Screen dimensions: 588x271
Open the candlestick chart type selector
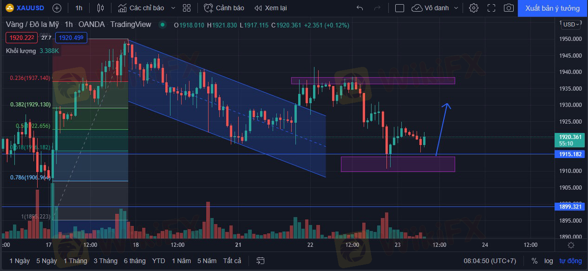101,8
